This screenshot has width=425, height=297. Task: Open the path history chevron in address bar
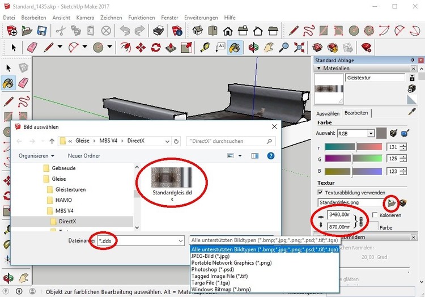[x=168, y=141]
